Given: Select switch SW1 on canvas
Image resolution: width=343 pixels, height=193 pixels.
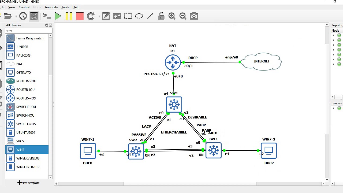Looking at the screenshot, I should point(174,105).
